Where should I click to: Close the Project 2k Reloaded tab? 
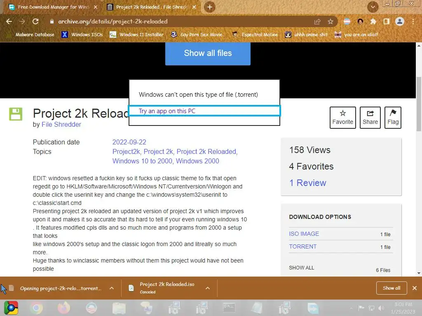[x=194, y=7]
